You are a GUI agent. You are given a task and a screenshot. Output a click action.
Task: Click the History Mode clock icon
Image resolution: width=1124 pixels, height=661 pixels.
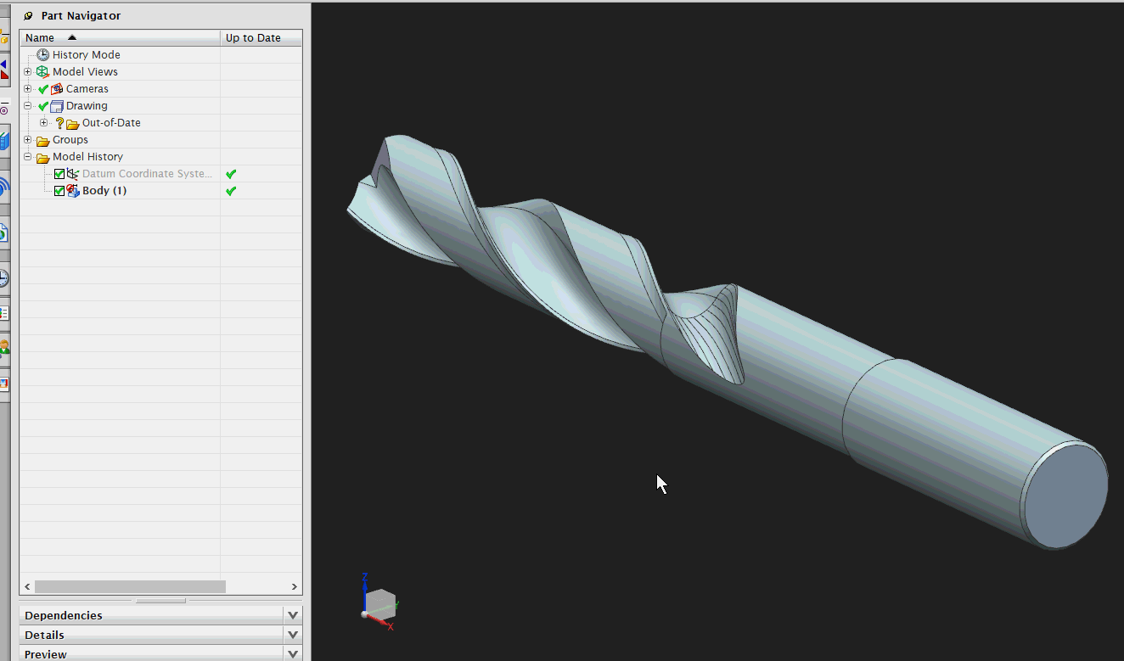42,55
